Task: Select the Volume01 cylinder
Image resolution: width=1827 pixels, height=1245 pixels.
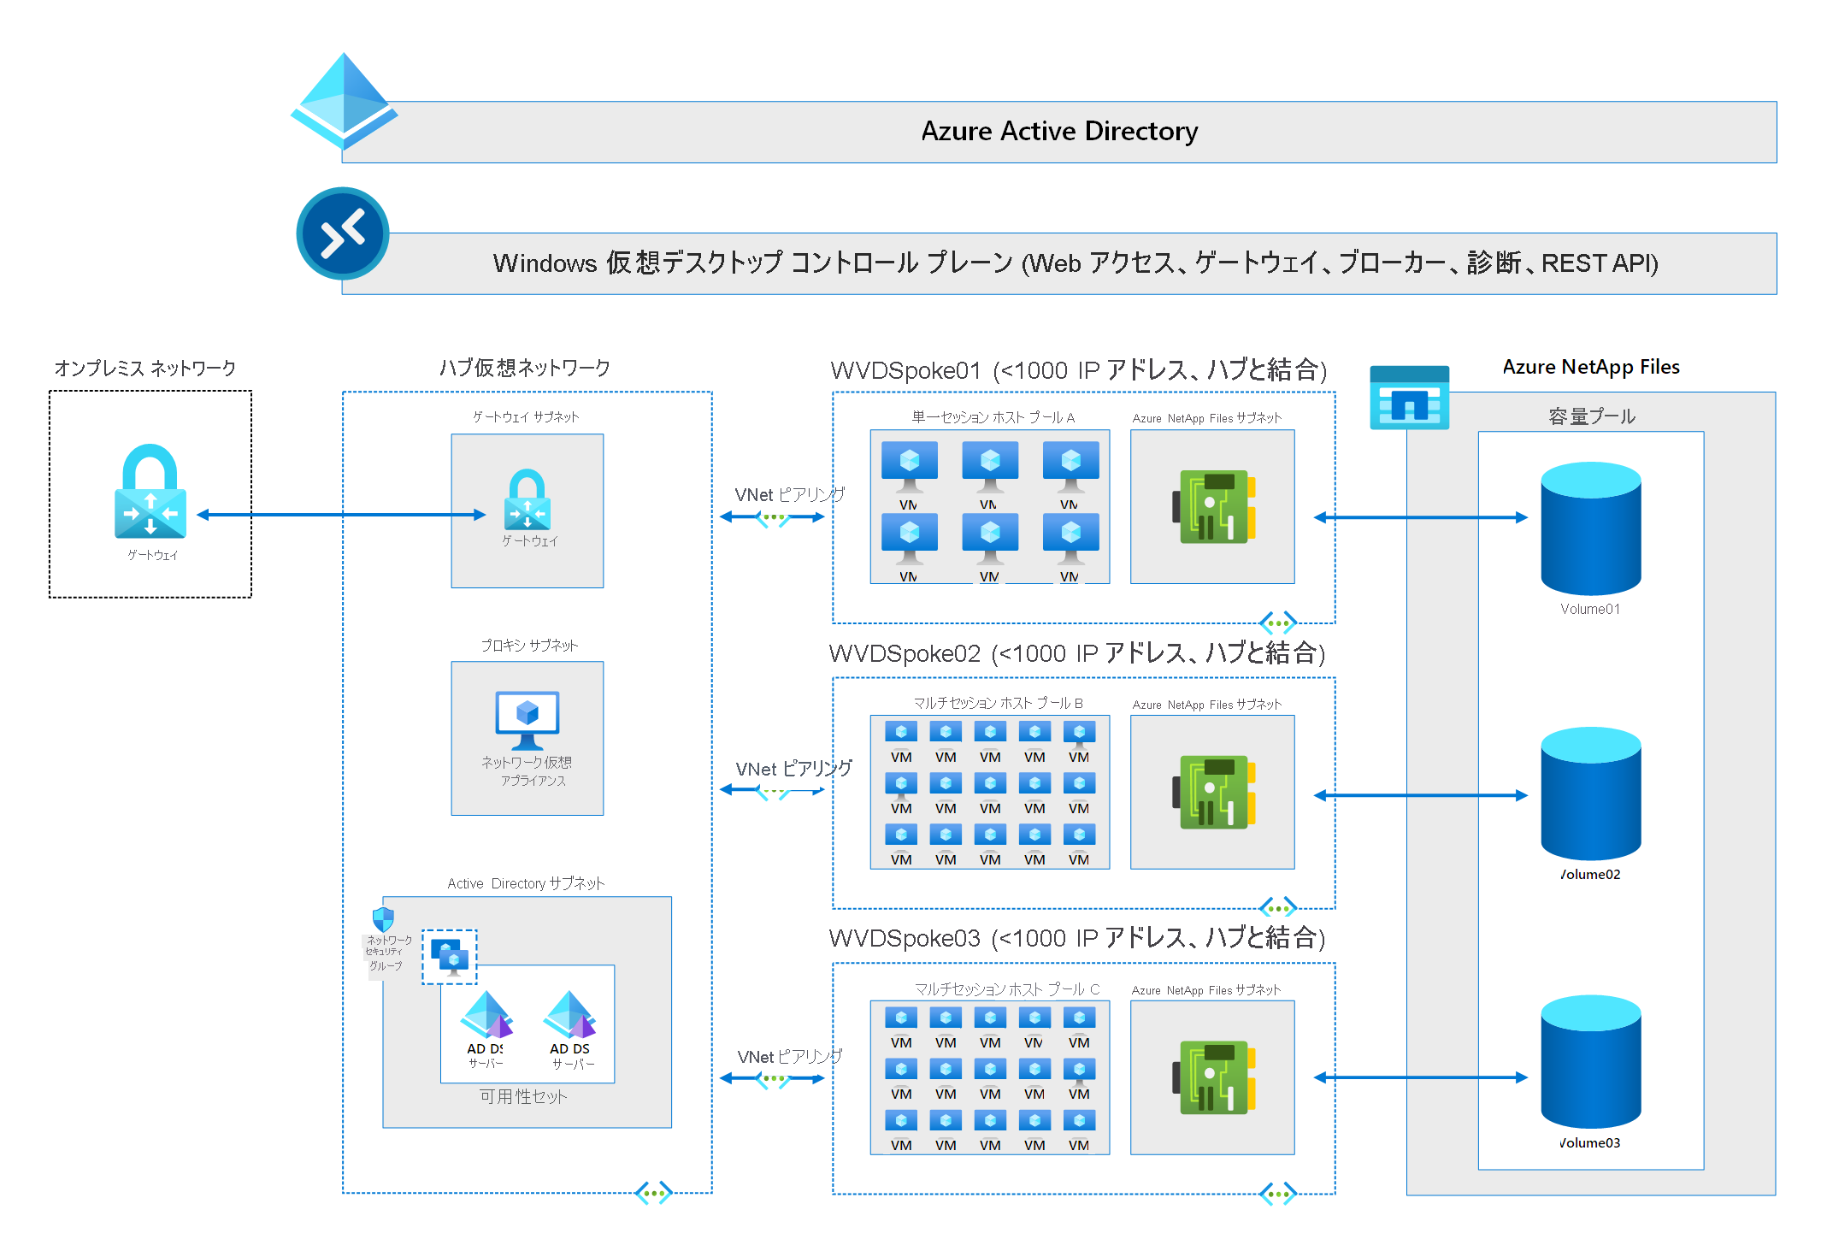Action: point(1591,528)
